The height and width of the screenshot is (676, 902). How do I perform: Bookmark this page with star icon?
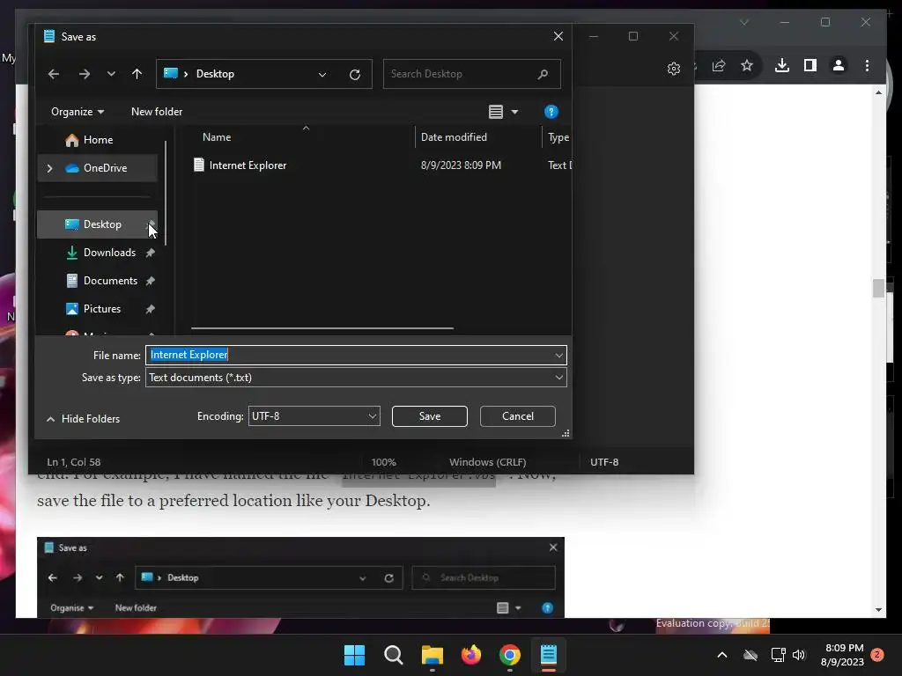pos(747,65)
